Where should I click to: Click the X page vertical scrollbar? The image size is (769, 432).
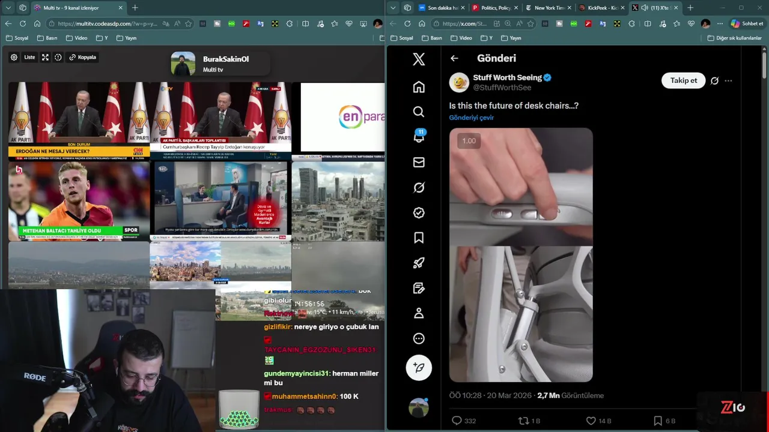coord(764,66)
